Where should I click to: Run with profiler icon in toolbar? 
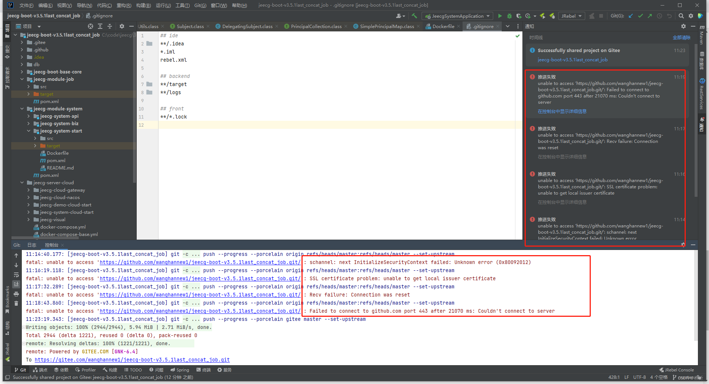528,16
